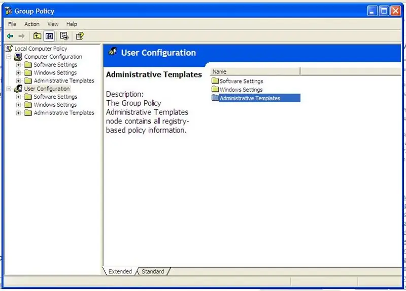Click User Configuration icon in blue header
This screenshot has width=406, height=291.
(113, 52)
